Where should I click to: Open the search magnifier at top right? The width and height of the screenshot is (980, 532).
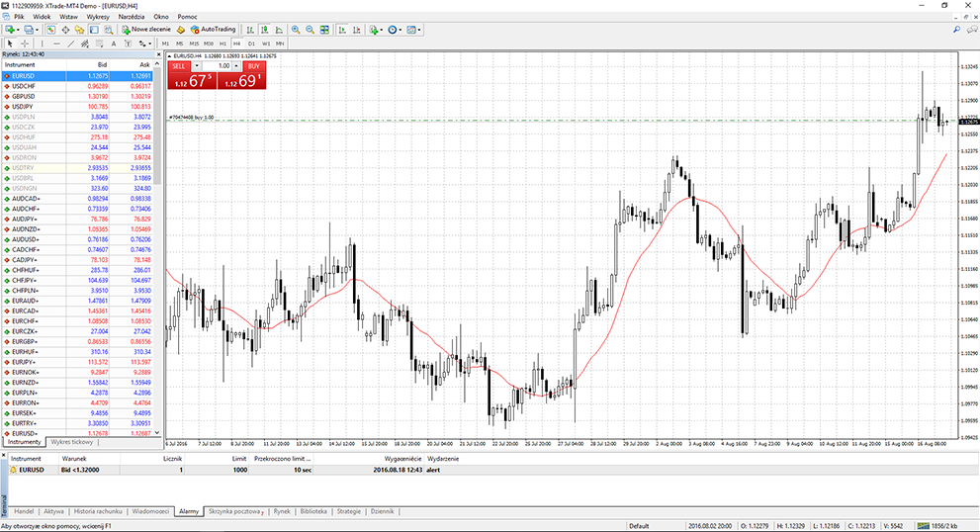(956, 30)
